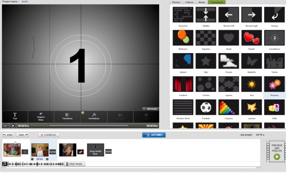The width and height of the screenshot is (286, 173).
Task: Pick the Balloons transition
Action: pyautogui.click(x=183, y=38)
